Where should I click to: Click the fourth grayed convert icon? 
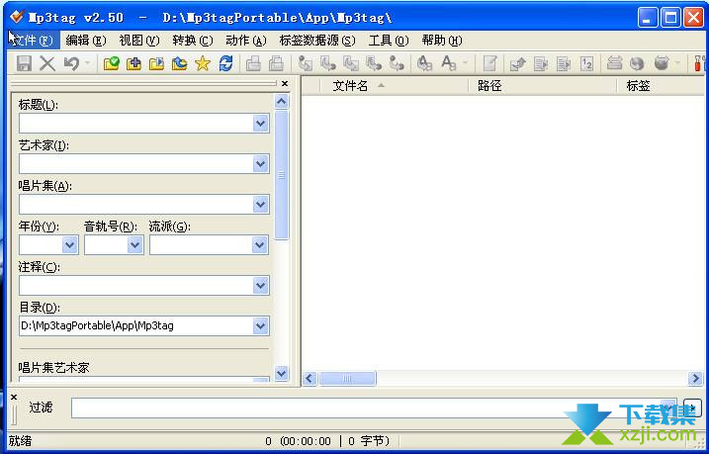[x=374, y=63]
